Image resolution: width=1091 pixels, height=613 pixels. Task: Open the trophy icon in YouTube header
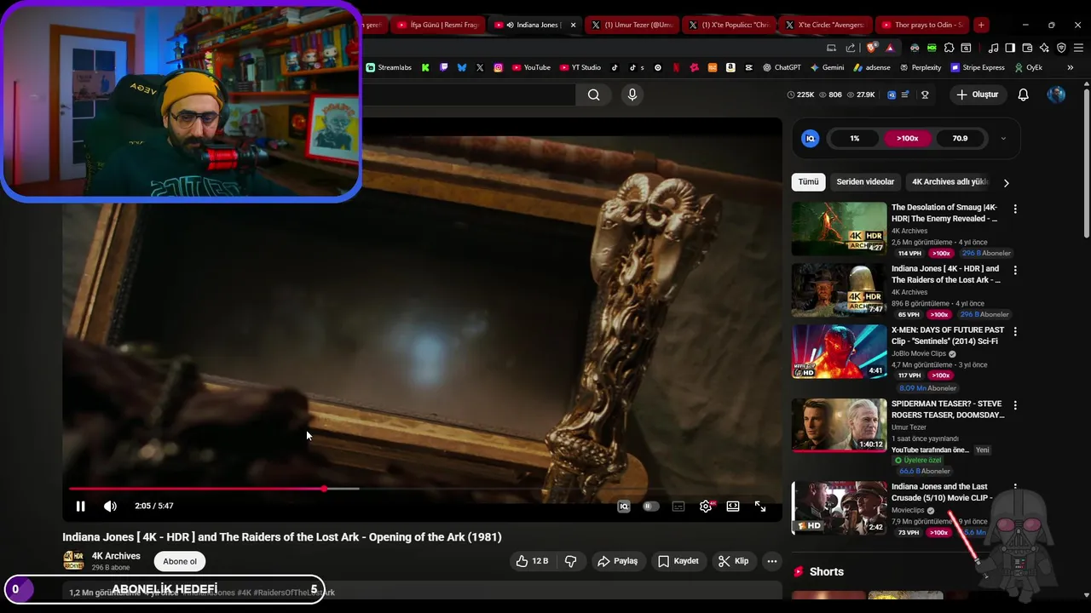(x=925, y=95)
